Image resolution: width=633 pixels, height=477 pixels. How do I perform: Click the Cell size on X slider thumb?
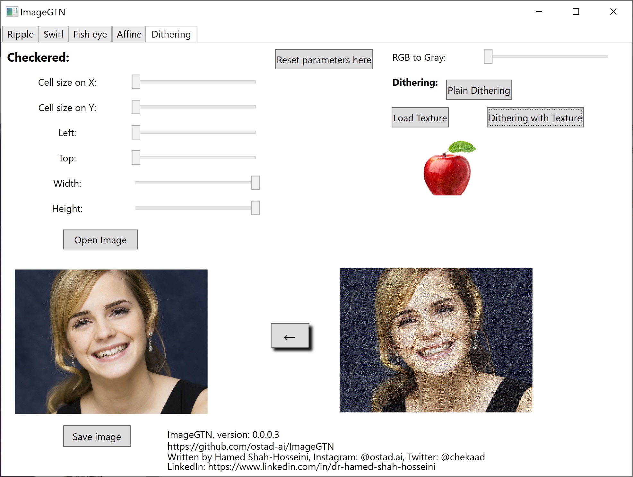pos(136,82)
